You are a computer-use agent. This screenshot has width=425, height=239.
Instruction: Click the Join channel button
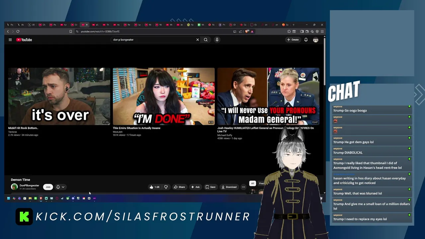point(48,187)
